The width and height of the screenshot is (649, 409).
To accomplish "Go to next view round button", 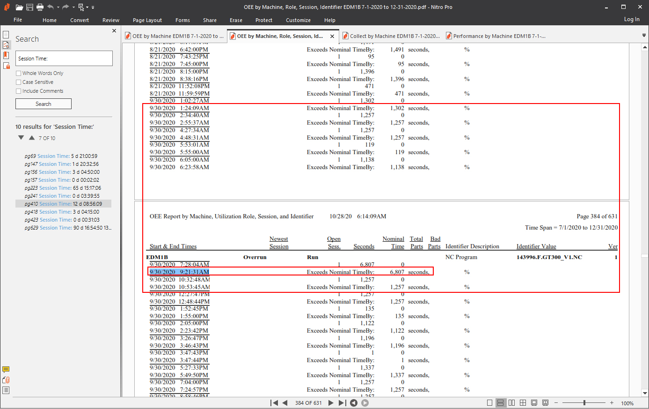I will point(365,403).
